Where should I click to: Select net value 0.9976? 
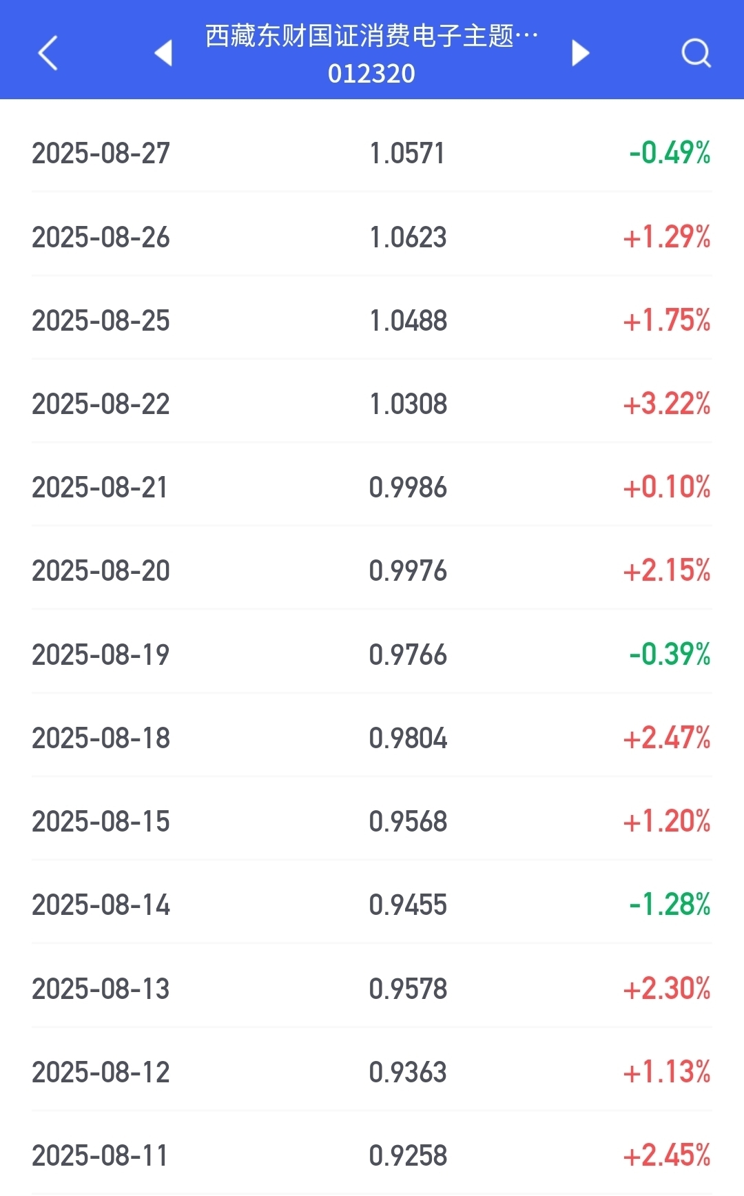(x=408, y=570)
